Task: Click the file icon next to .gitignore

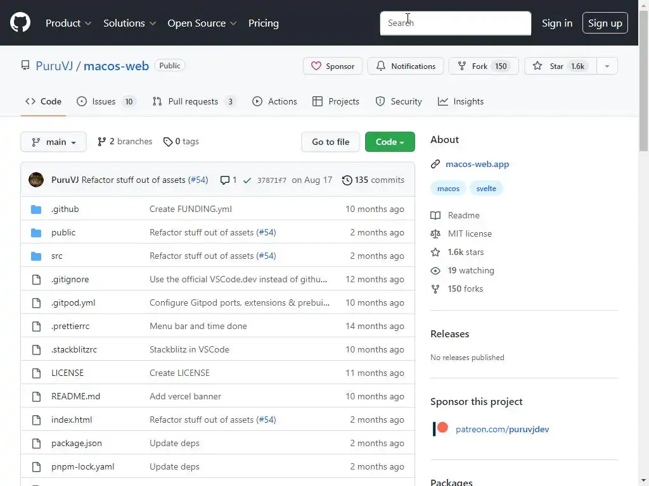Action: pos(36,280)
